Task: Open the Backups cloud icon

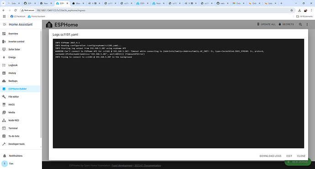Action: click(4, 81)
